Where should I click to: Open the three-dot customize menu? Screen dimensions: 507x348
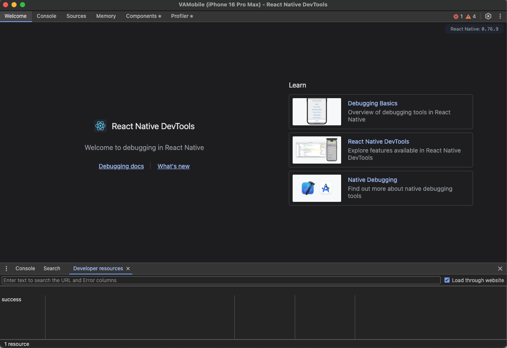[500, 16]
